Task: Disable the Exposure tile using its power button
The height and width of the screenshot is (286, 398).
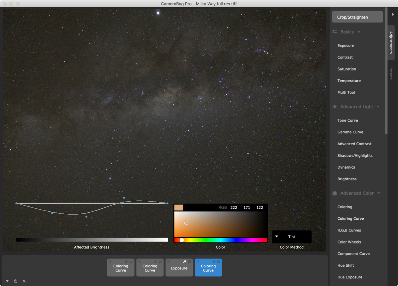Action: tap(189, 262)
